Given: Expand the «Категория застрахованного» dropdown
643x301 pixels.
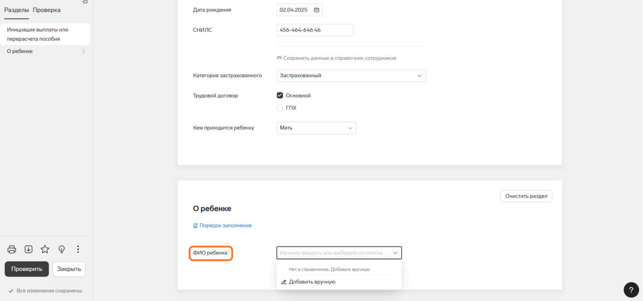Looking at the screenshot, I should 419,76.
